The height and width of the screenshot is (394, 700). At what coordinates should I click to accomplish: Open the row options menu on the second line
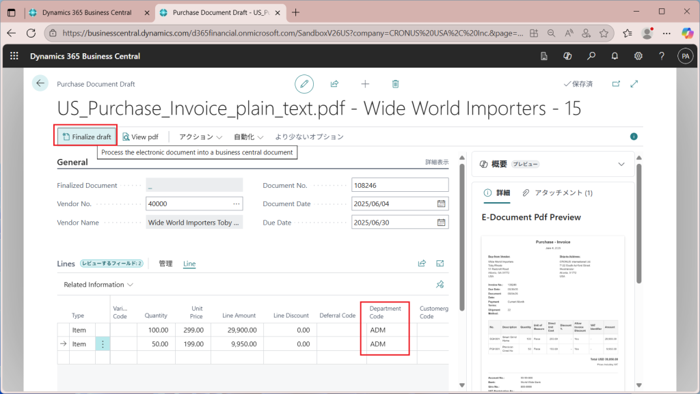click(x=103, y=344)
